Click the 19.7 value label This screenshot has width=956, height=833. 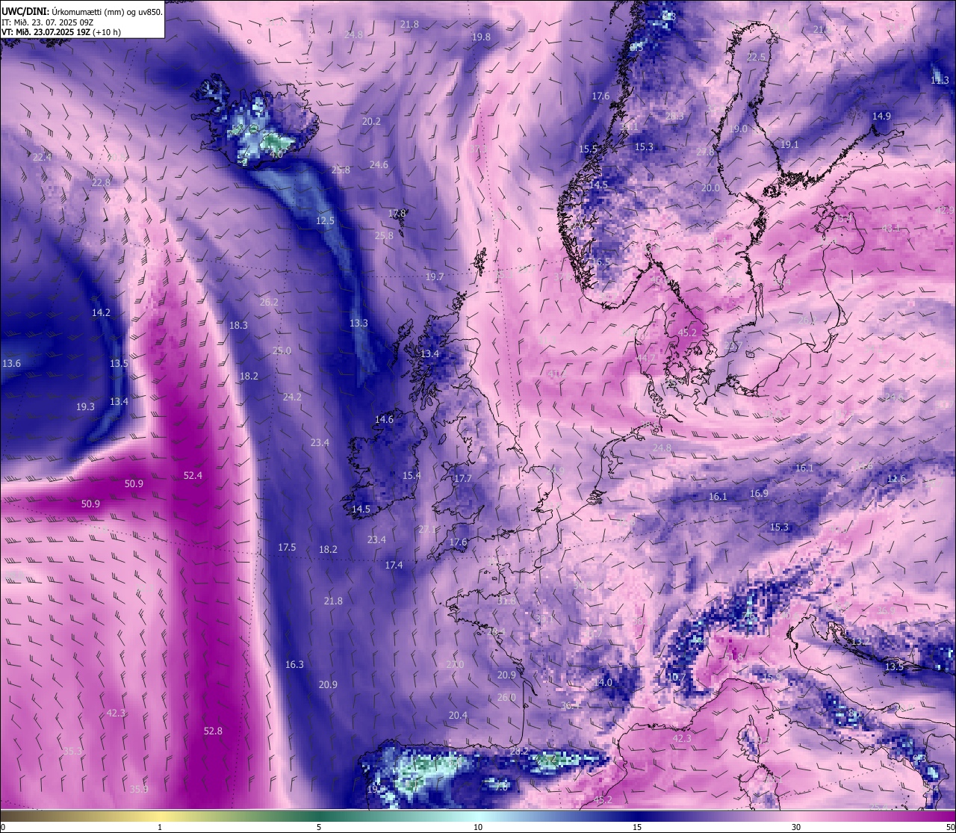click(x=435, y=276)
